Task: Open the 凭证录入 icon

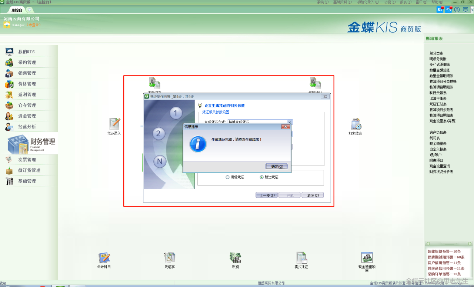Action: click(x=114, y=124)
